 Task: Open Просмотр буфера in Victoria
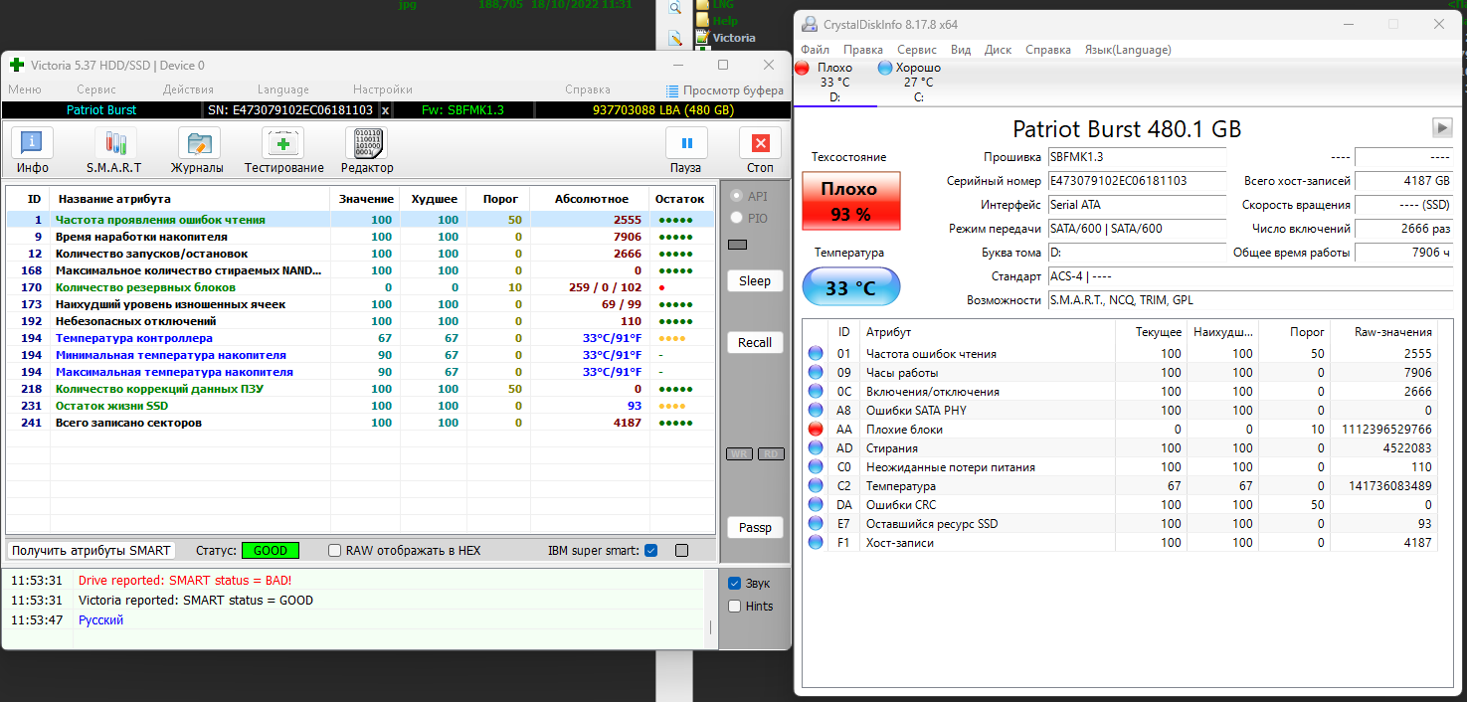tap(725, 90)
